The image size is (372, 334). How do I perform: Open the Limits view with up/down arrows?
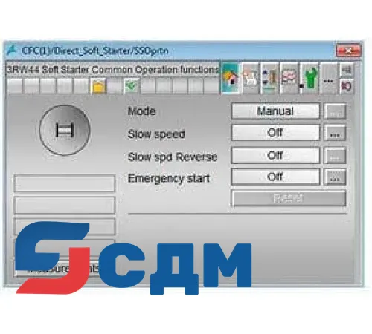click(269, 78)
